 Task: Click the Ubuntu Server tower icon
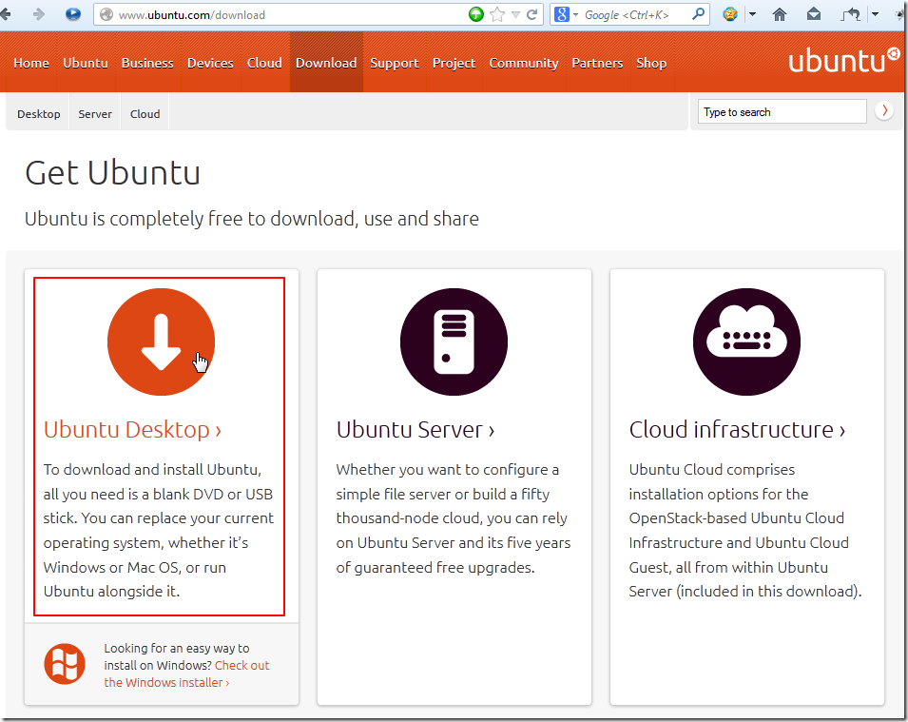(x=454, y=341)
